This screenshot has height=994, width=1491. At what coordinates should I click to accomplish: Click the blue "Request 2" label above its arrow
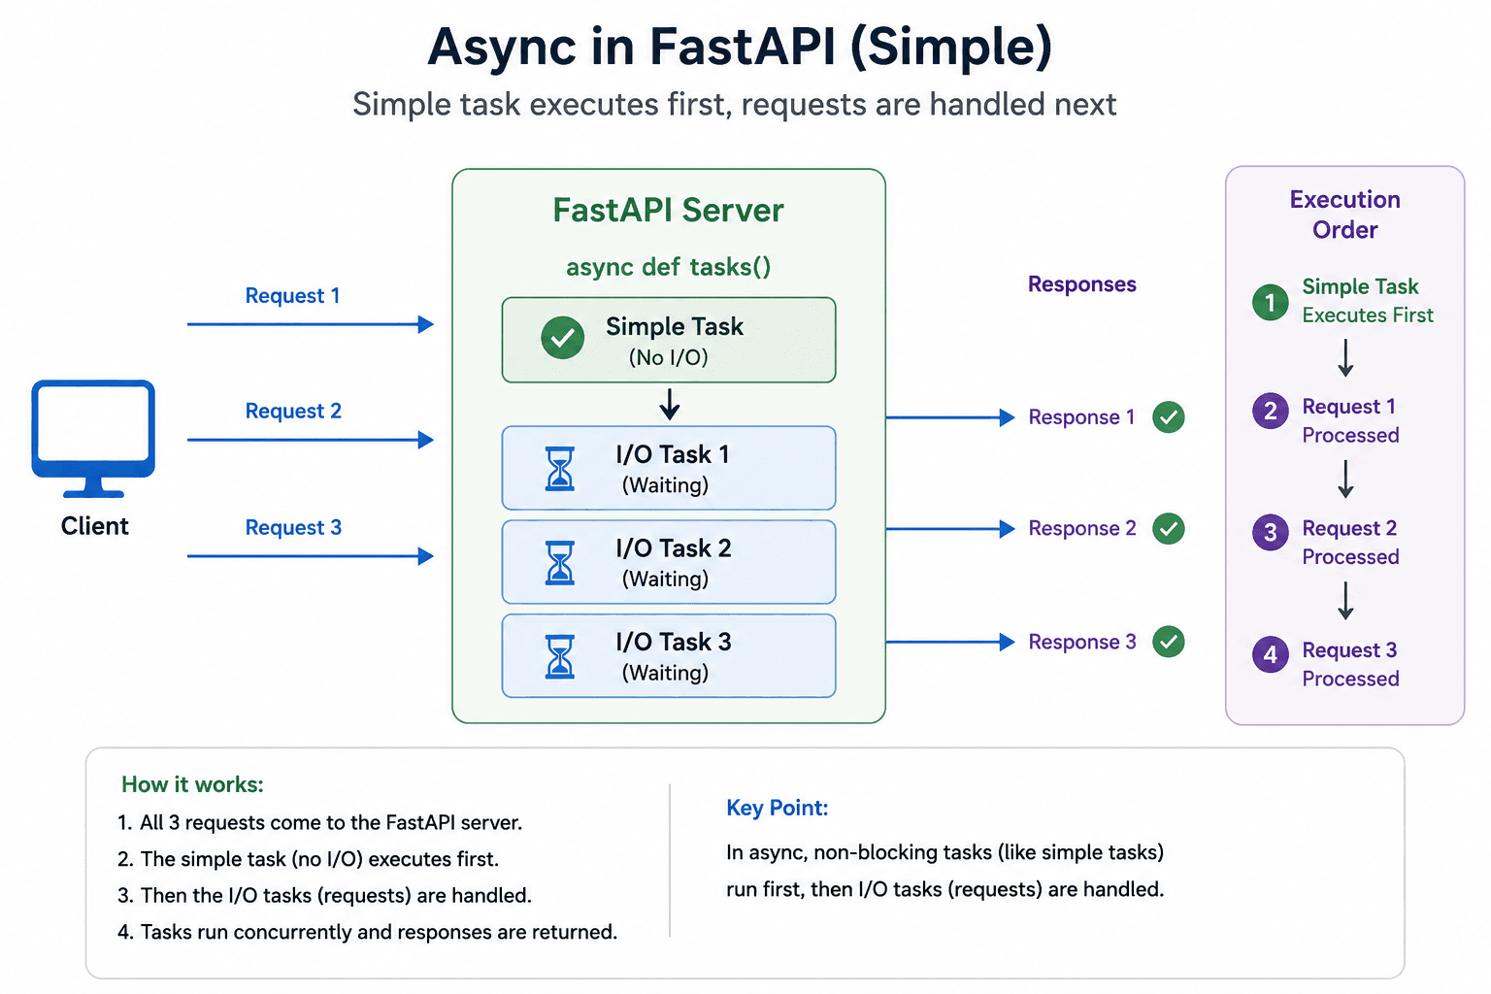coord(293,412)
